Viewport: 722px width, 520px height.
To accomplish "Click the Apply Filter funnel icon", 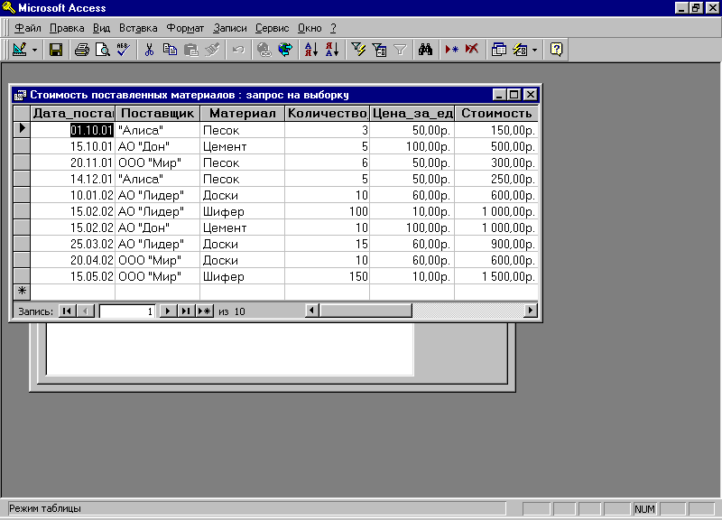I will (400, 50).
